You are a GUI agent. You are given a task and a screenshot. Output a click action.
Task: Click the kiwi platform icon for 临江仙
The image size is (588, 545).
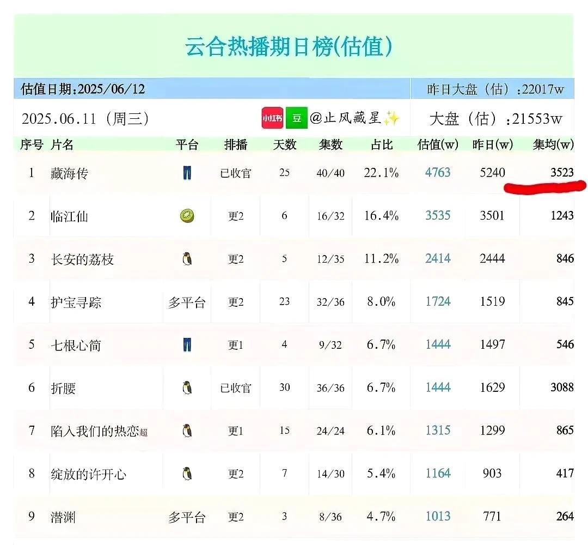click(x=187, y=216)
